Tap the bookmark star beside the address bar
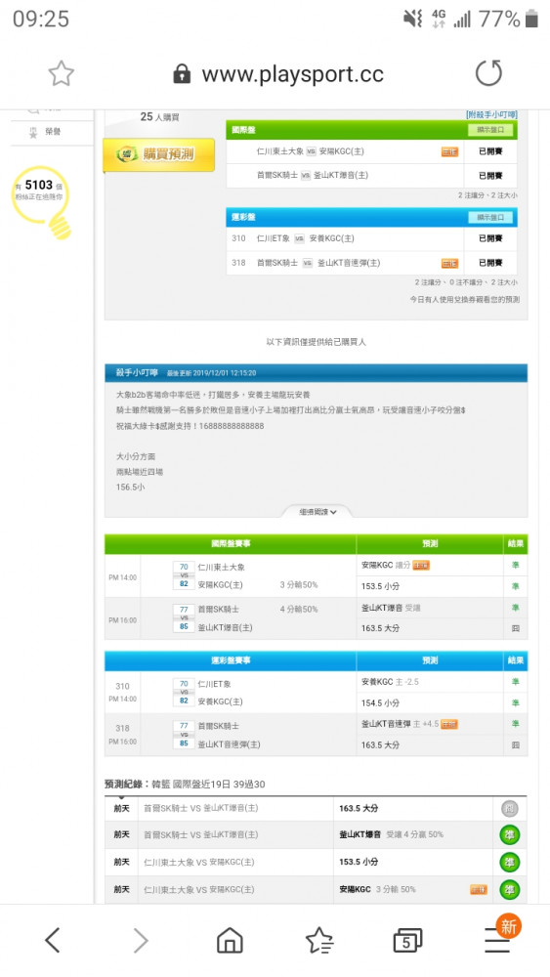Viewport: 550px width, 977px height. click(61, 73)
